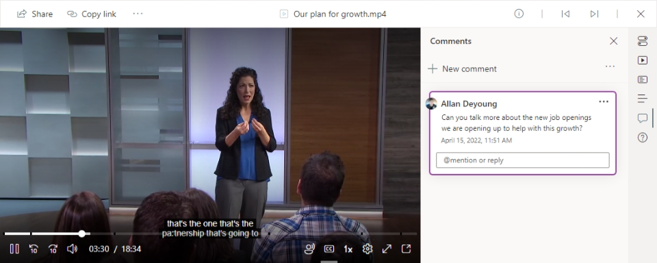
Task: Open the audio track selector icon
Action: pyautogui.click(x=309, y=249)
